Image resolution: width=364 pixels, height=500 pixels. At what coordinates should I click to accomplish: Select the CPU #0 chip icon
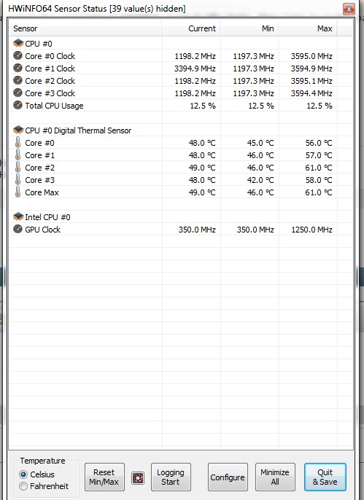pyautogui.click(x=18, y=43)
